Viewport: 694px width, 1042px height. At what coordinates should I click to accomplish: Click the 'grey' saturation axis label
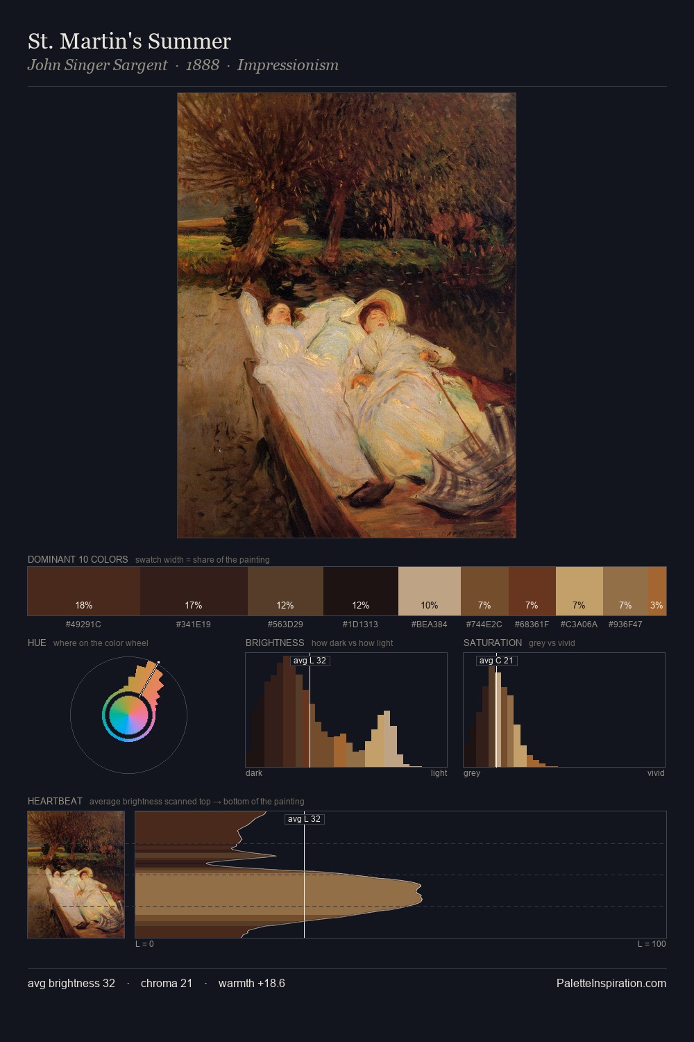(x=472, y=772)
